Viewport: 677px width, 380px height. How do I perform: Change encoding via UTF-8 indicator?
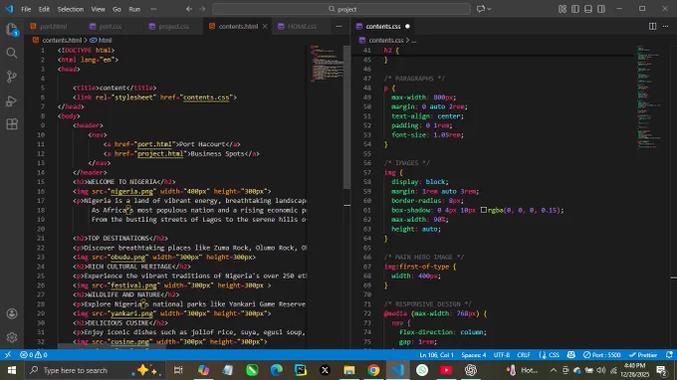click(x=502, y=355)
